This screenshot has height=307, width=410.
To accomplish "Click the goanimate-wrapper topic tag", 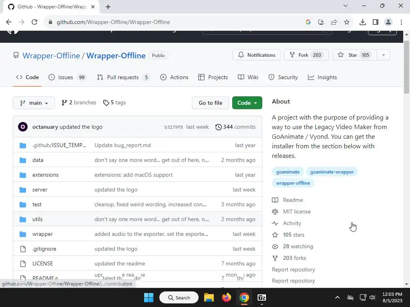I will (332, 172).
